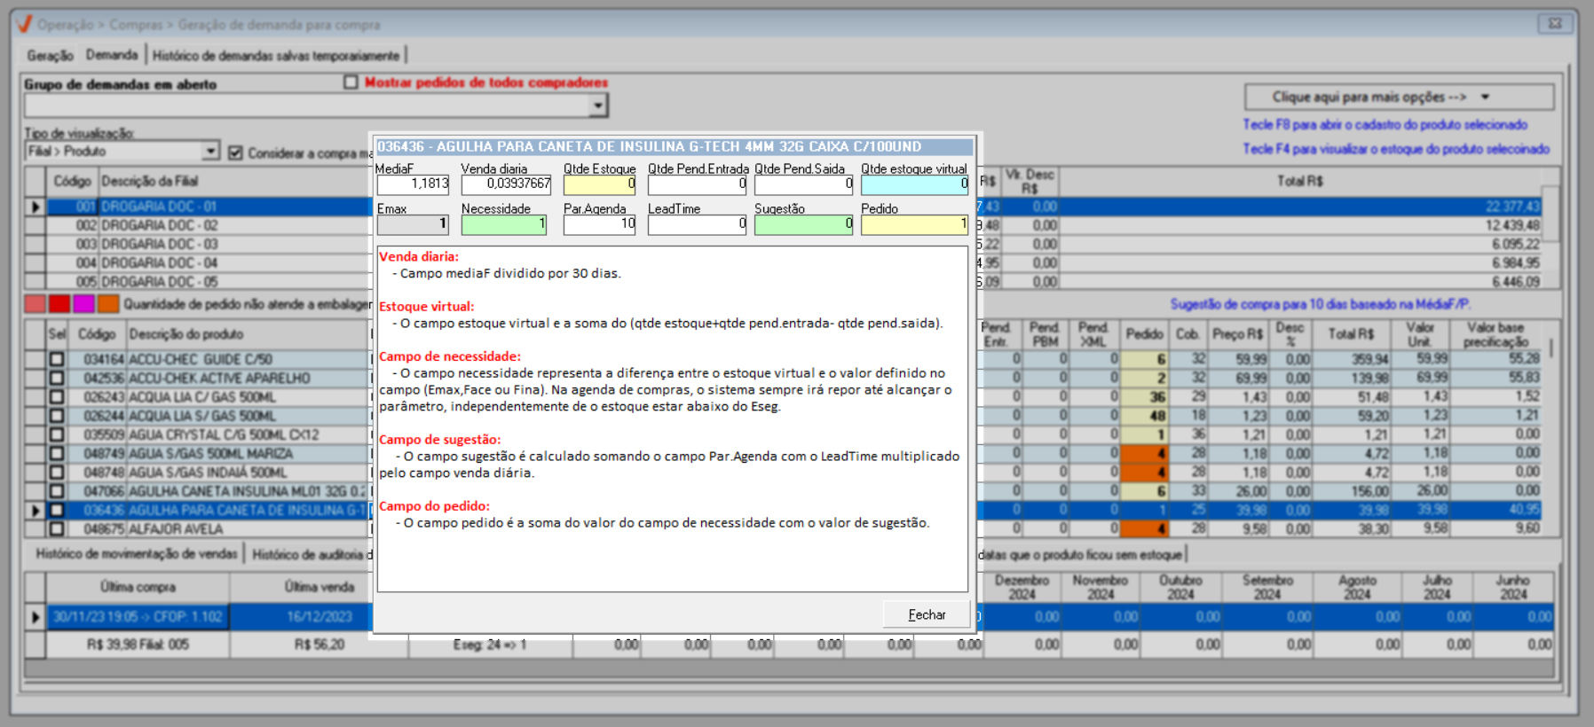Screen dimensions: 1594x727
Task: Close the Geração de demanda window
Action: point(1555,24)
